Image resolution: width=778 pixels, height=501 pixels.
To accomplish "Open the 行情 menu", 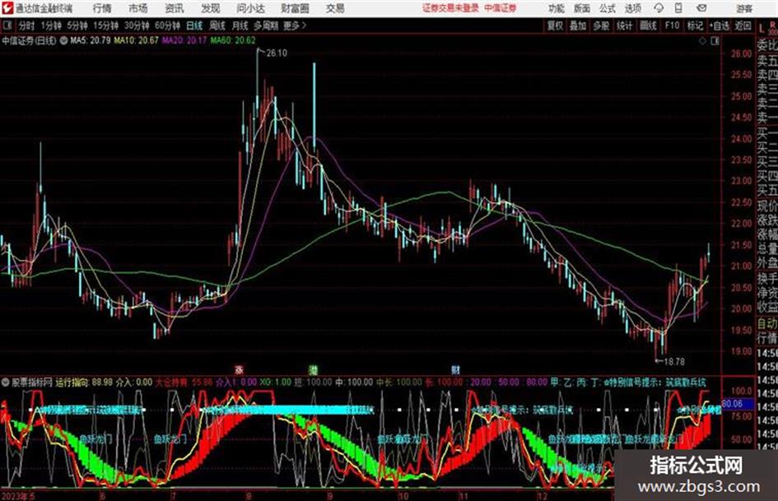I will point(102,8).
